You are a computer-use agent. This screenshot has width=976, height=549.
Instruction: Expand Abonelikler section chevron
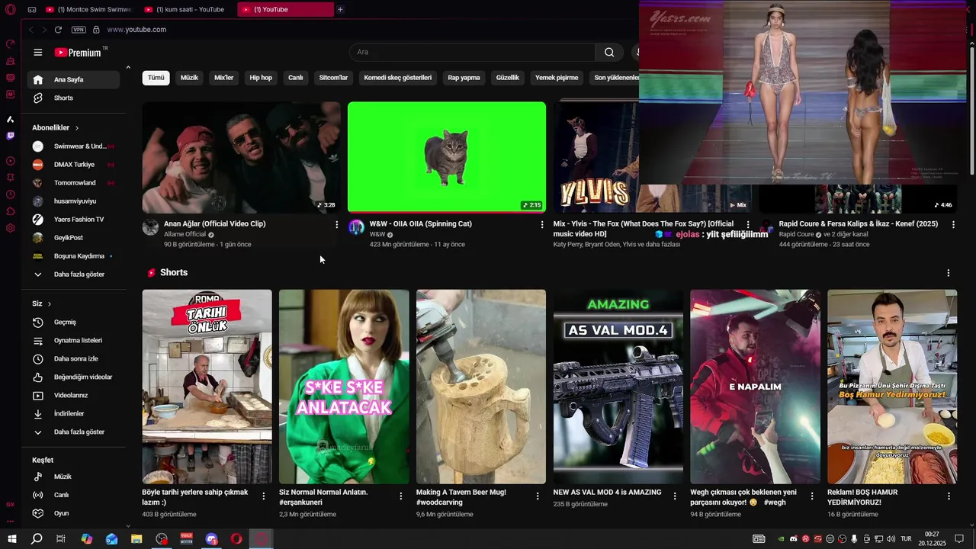pos(77,128)
